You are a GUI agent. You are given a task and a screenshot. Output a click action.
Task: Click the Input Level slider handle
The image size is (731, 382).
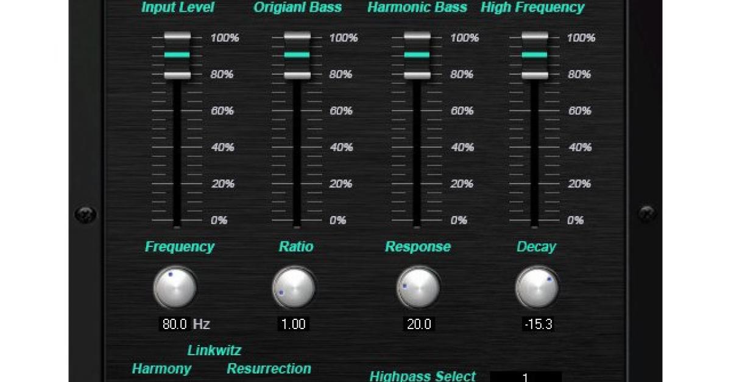(x=177, y=55)
